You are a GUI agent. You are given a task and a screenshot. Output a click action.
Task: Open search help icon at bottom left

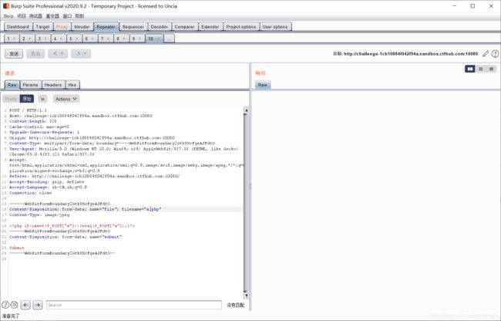tap(5, 305)
